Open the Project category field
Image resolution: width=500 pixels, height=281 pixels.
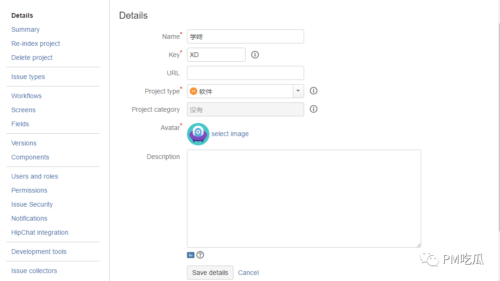pos(245,109)
